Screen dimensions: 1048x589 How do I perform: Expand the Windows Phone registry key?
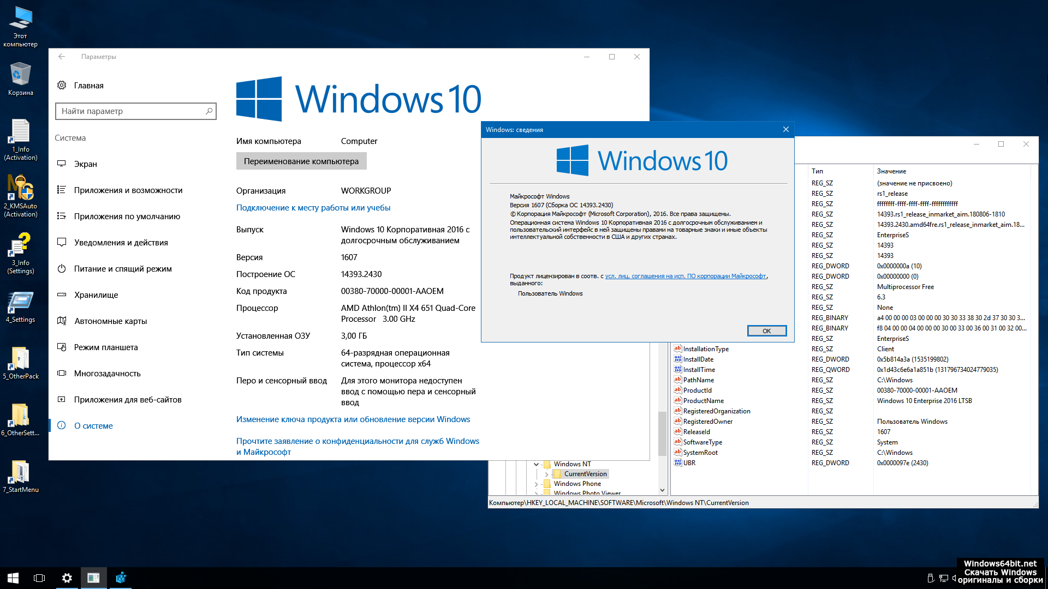click(x=536, y=484)
